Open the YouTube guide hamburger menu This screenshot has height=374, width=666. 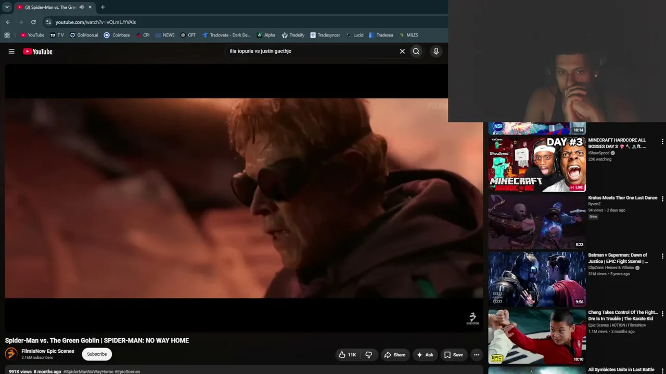pyautogui.click(x=11, y=51)
